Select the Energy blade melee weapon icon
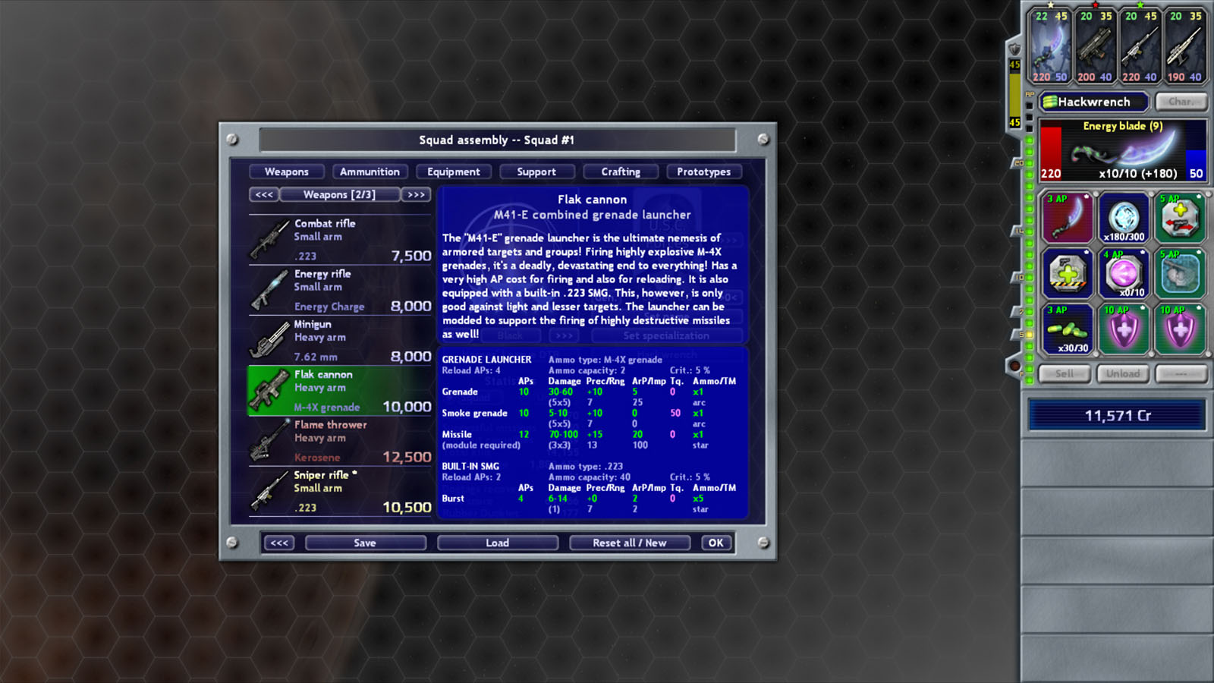 click(1068, 218)
